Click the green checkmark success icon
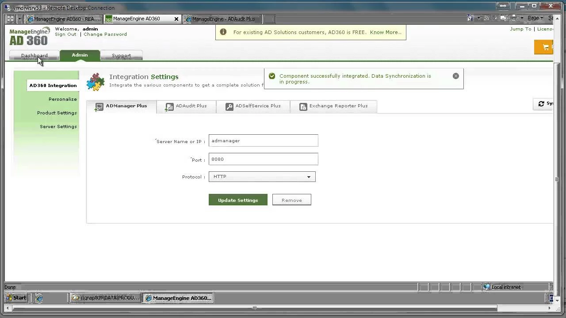Screen dimensions: 566x318 coord(272,76)
